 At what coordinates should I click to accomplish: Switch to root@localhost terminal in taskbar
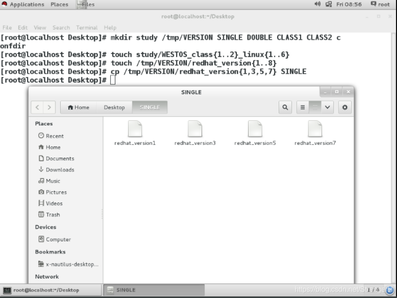[x=50, y=290]
